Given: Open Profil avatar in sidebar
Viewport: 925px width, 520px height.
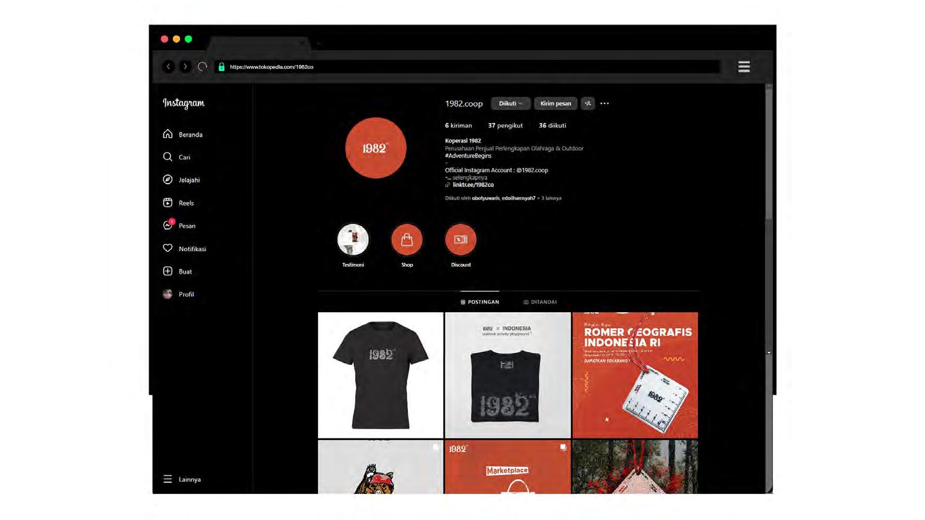Looking at the screenshot, I should [168, 294].
